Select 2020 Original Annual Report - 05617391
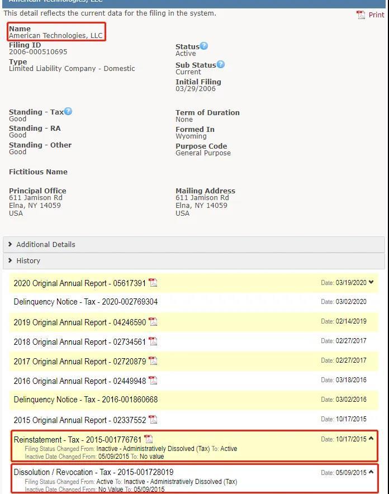Viewport: 389px width, 494px height. pyautogui.click(x=80, y=283)
